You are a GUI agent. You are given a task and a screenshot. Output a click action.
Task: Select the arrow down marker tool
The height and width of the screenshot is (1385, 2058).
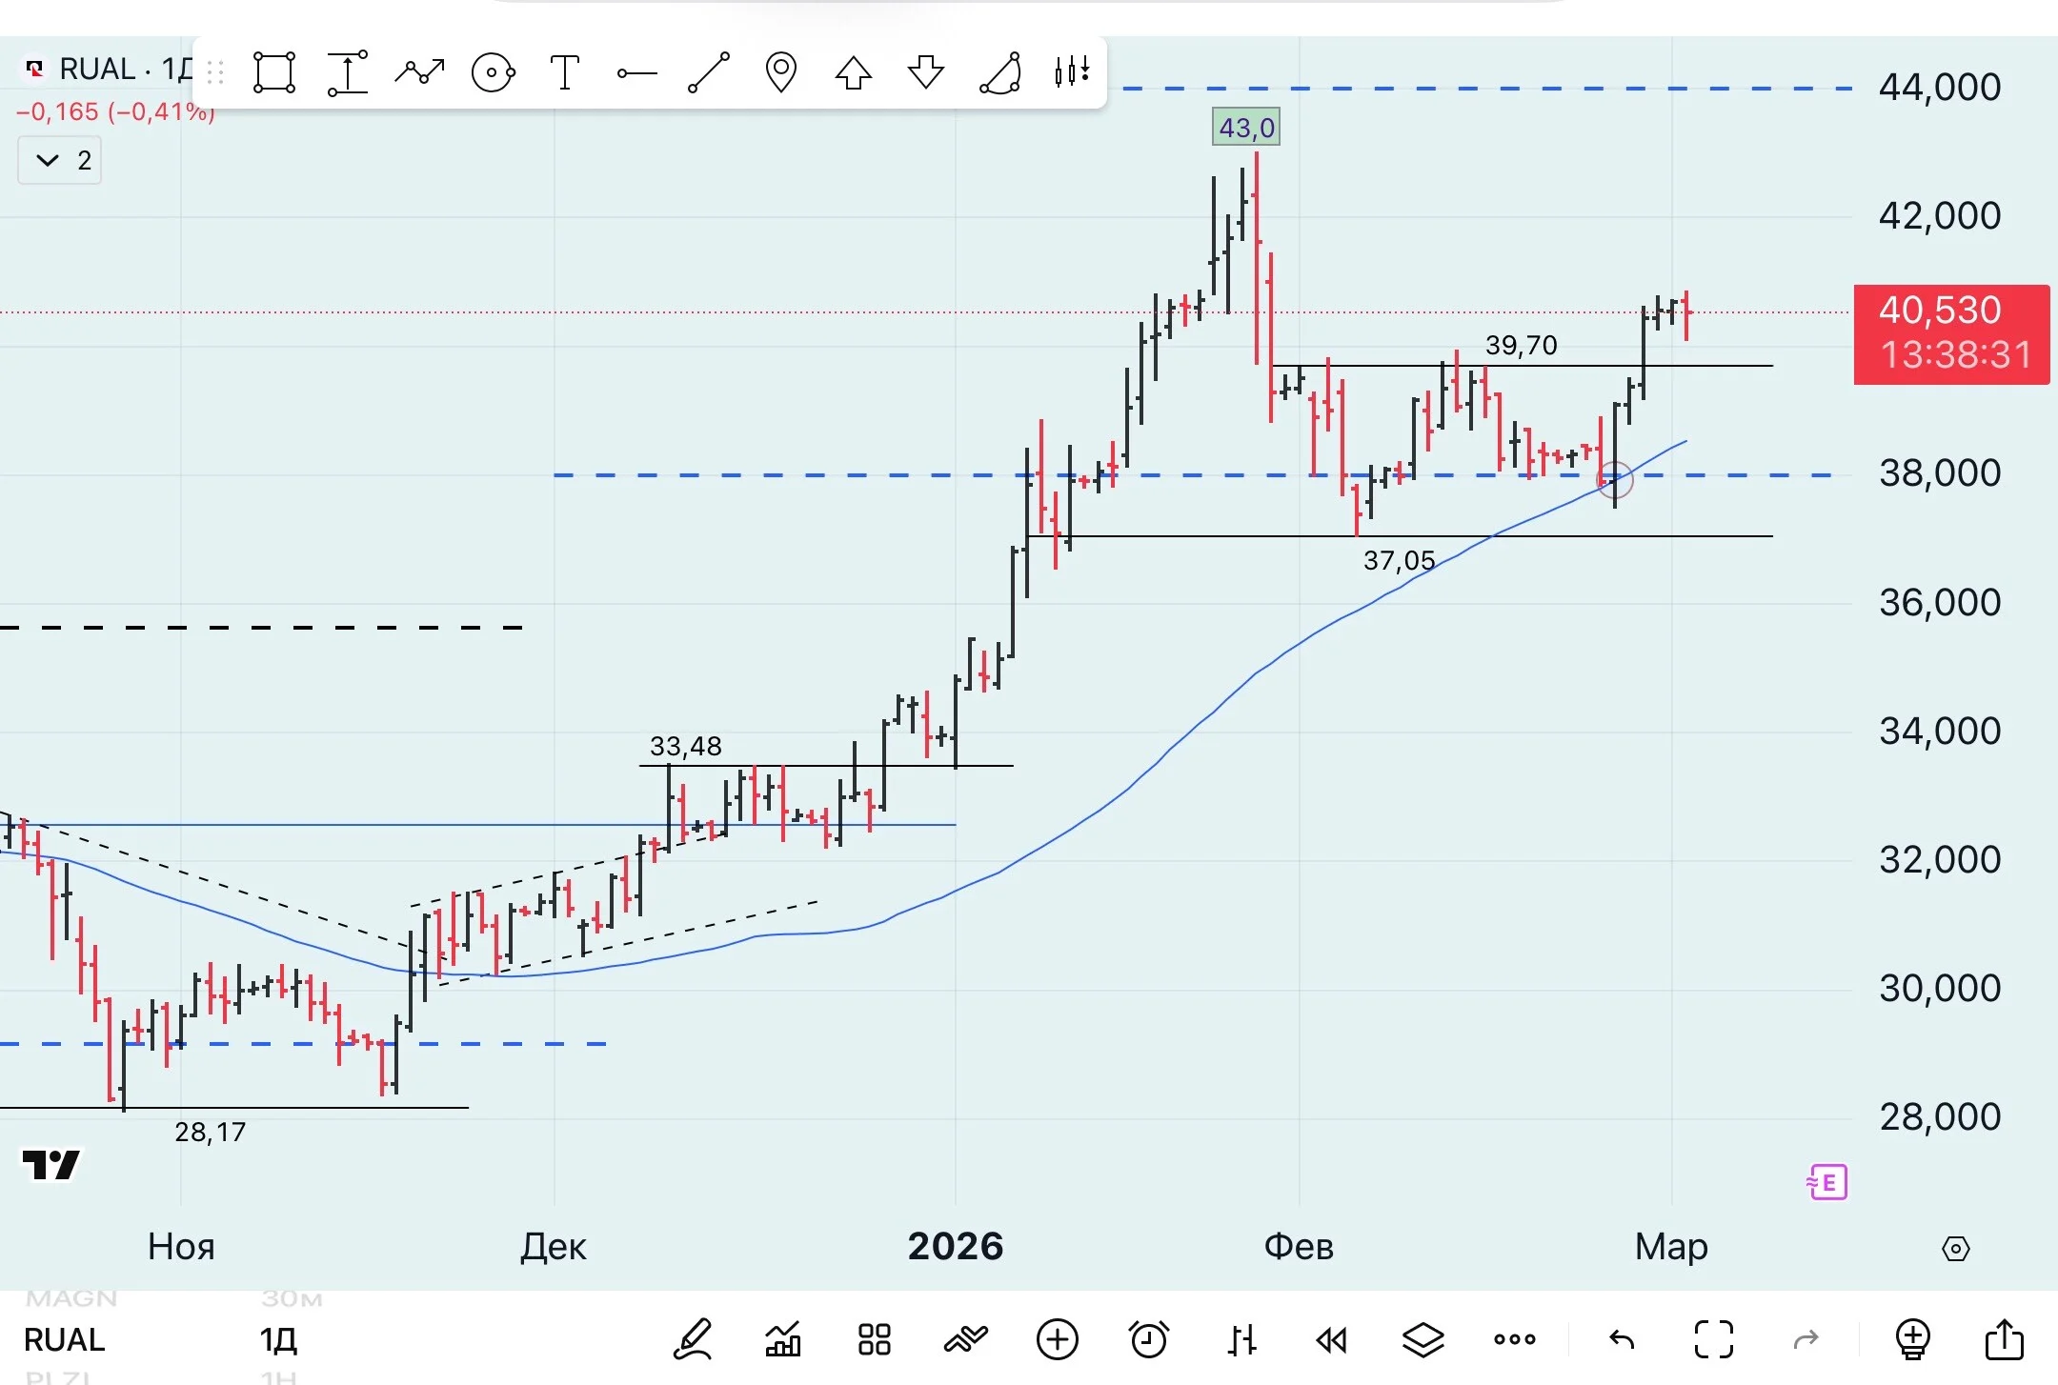click(926, 72)
